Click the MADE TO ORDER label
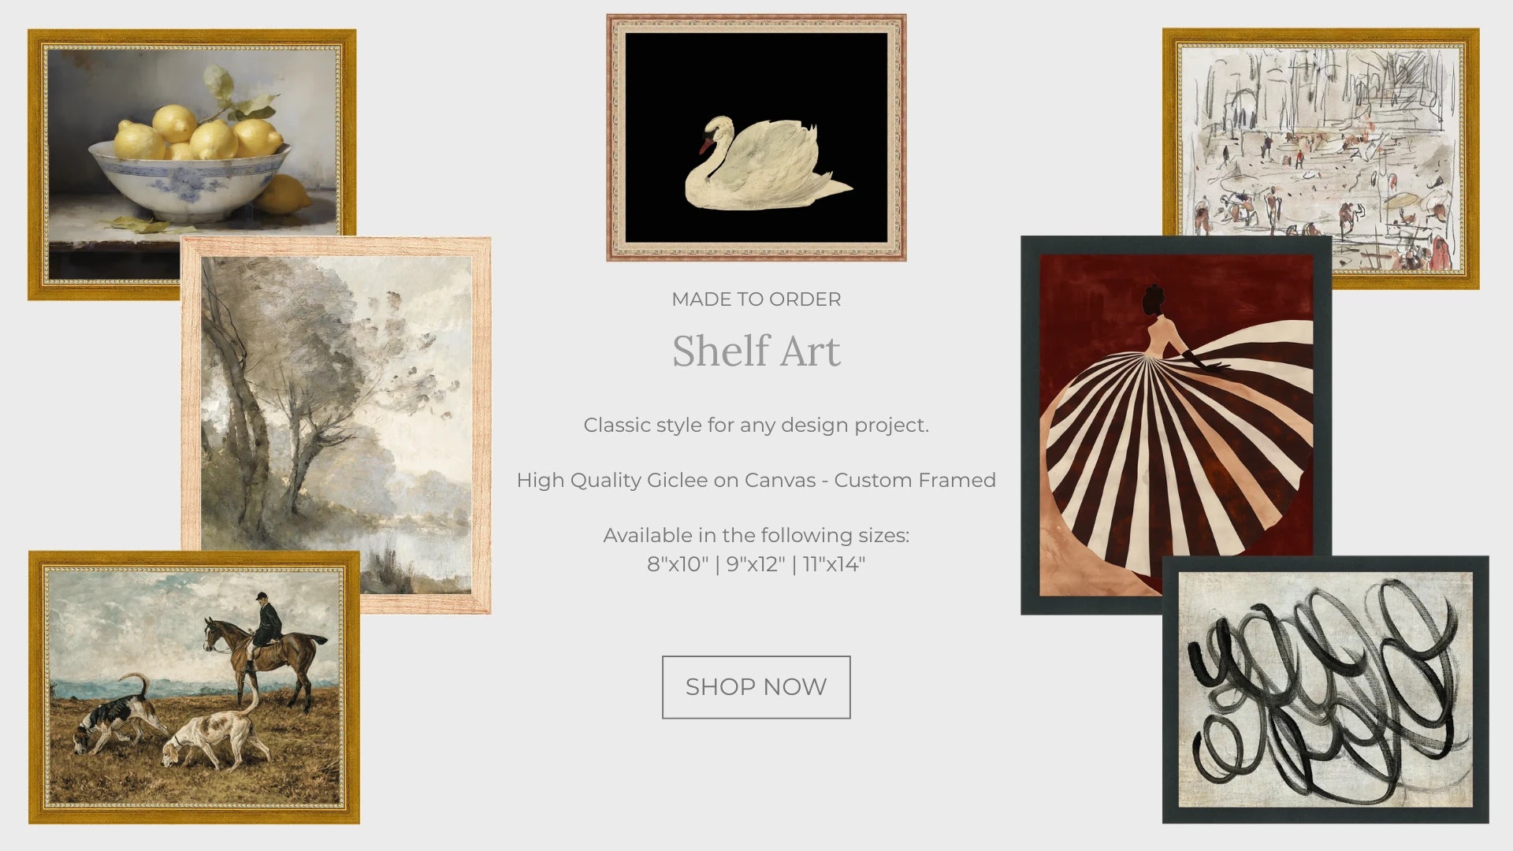The height and width of the screenshot is (851, 1513). [x=756, y=299]
